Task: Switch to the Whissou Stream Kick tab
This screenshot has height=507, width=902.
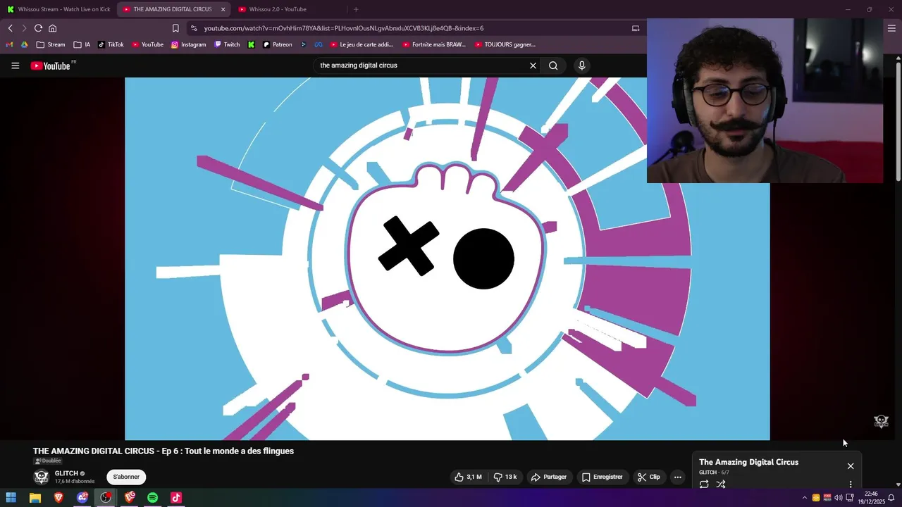Action: click(59, 9)
